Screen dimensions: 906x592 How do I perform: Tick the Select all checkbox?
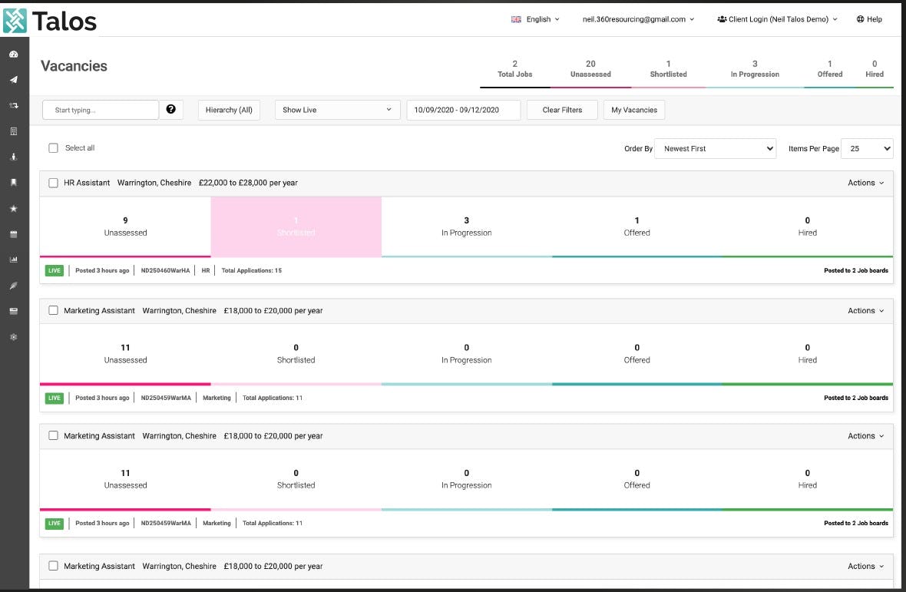[x=53, y=147]
